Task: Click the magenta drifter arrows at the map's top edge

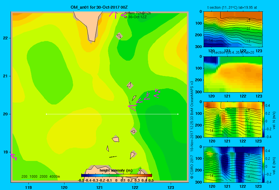Action: [117, 15]
